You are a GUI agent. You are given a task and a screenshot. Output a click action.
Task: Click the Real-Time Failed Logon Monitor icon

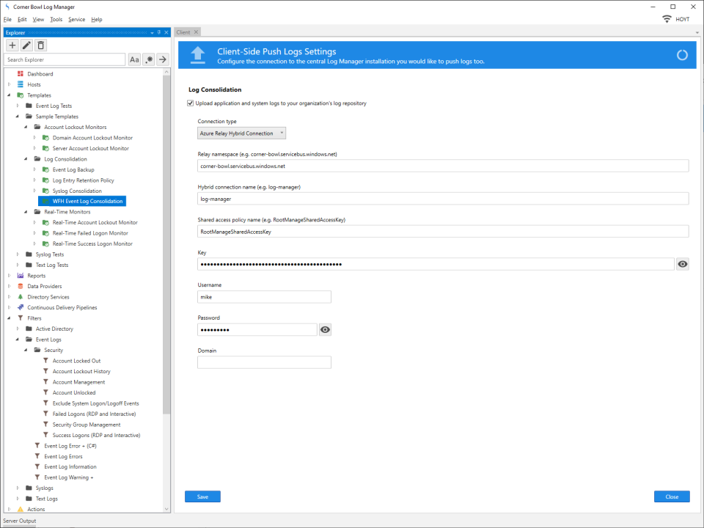pos(45,233)
